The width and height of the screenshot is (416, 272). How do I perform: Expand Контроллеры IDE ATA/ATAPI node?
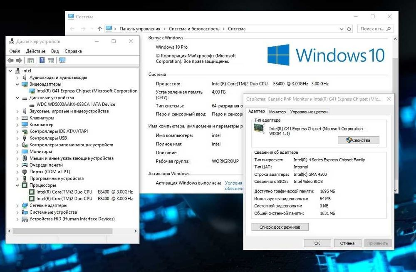[17, 132]
